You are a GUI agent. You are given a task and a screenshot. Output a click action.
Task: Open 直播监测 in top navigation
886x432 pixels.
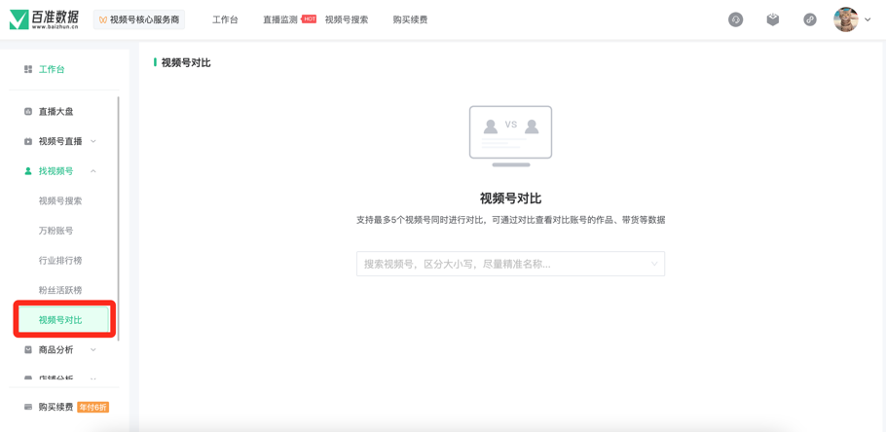pyautogui.click(x=280, y=19)
